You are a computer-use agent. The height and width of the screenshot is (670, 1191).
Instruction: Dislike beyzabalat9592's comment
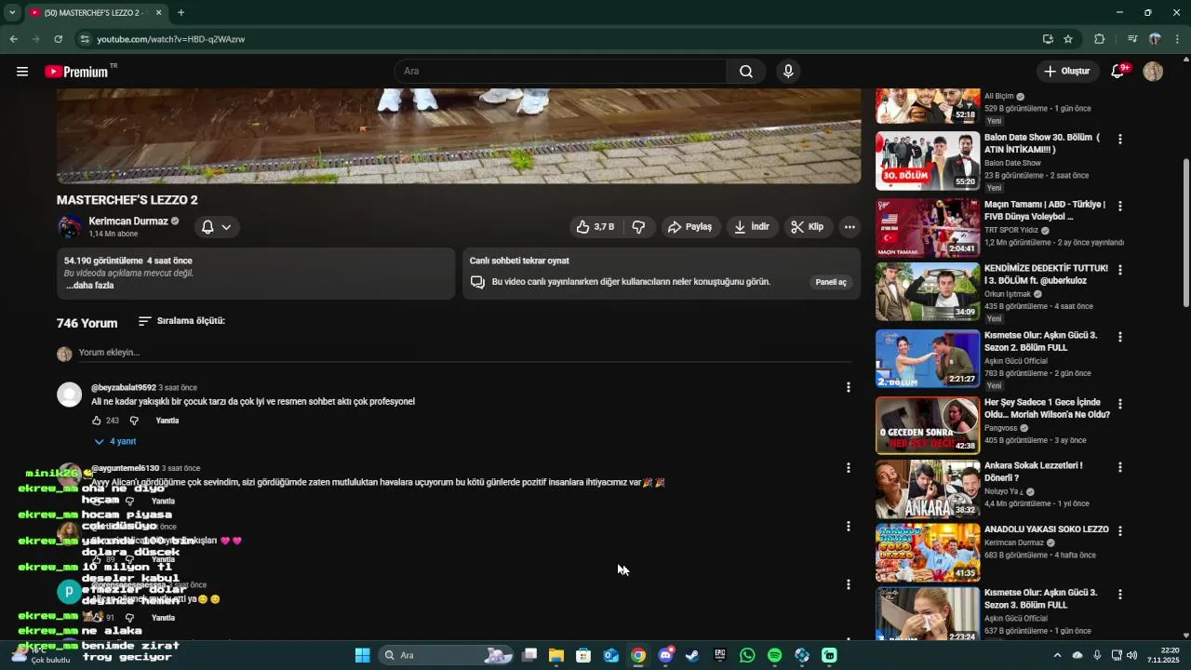134,421
